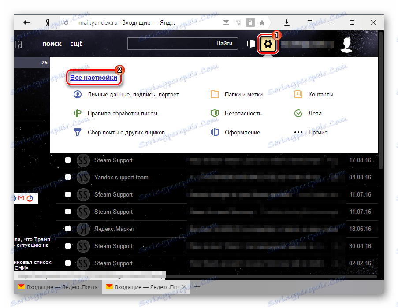Screen dimensions: 398x308
Task: Close the active Входящие tab
Action: tap(184, 287)
